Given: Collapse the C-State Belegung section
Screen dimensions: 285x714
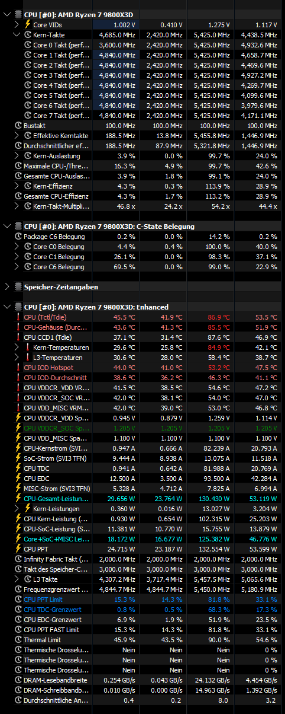Looking at the screenshot, I should [x=7, y=226].
